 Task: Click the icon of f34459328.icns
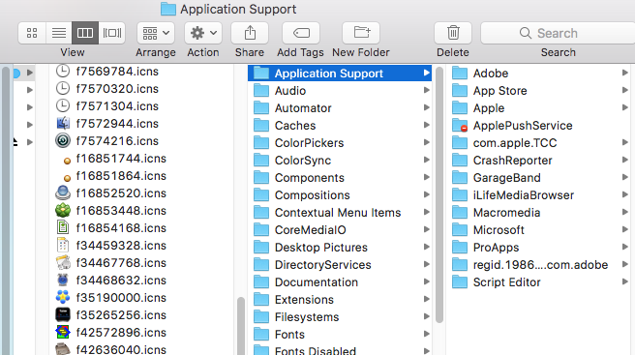click(x=63, y=246)
